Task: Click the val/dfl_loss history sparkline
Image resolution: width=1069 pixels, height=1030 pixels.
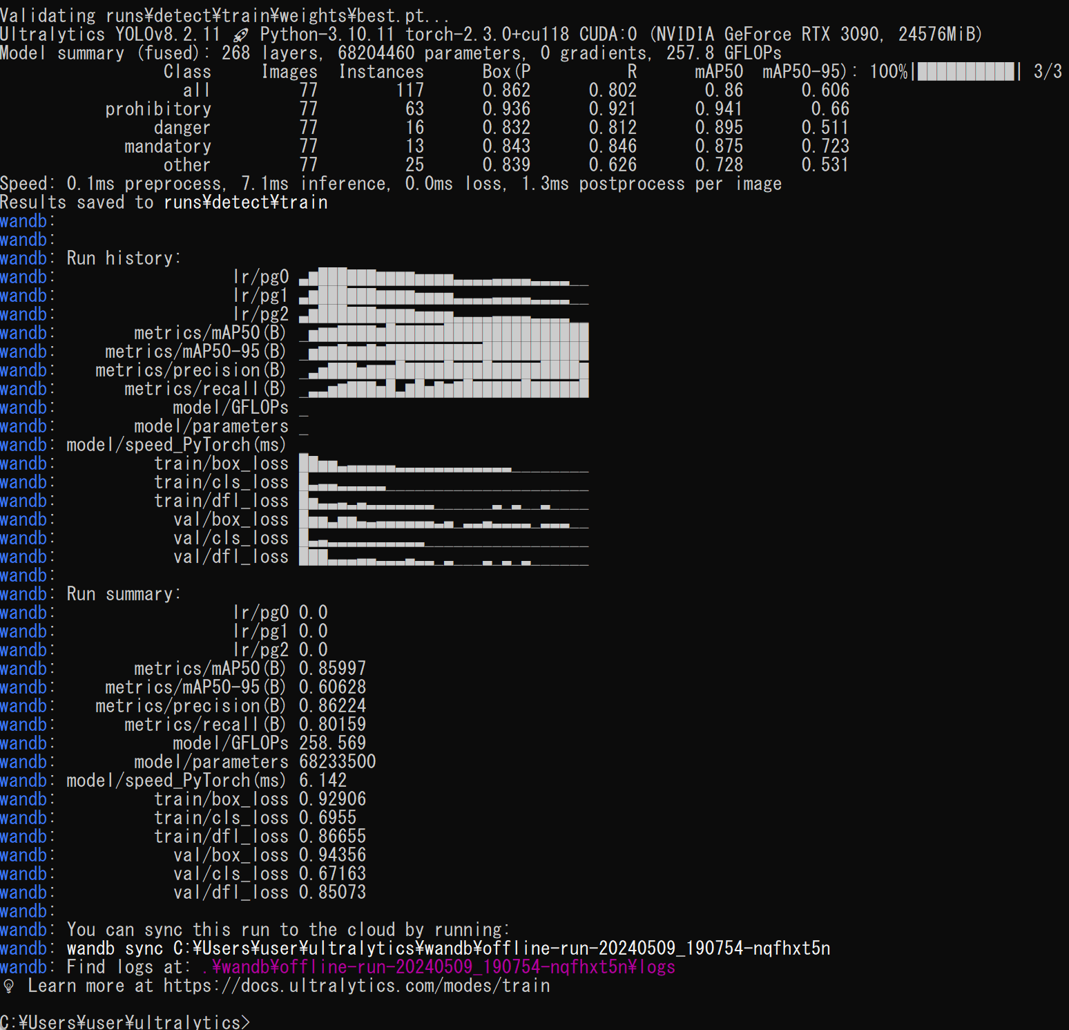Action: pyautogui.click(x=443, y=557)
